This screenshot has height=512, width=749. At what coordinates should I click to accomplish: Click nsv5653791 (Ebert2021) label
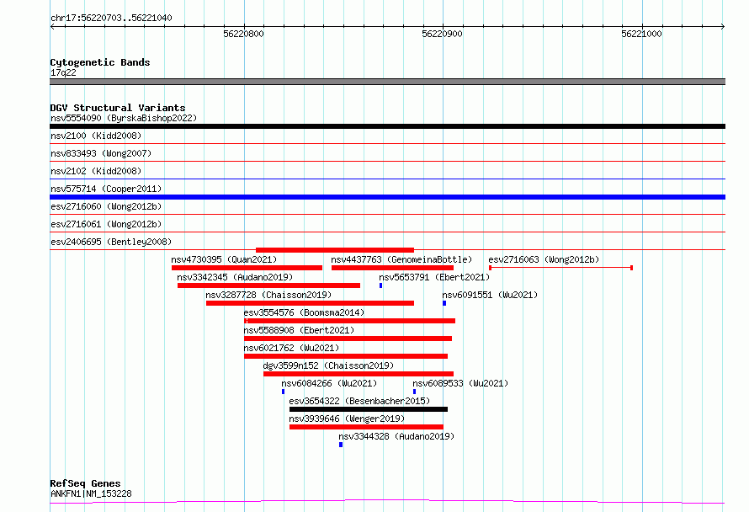434,277
